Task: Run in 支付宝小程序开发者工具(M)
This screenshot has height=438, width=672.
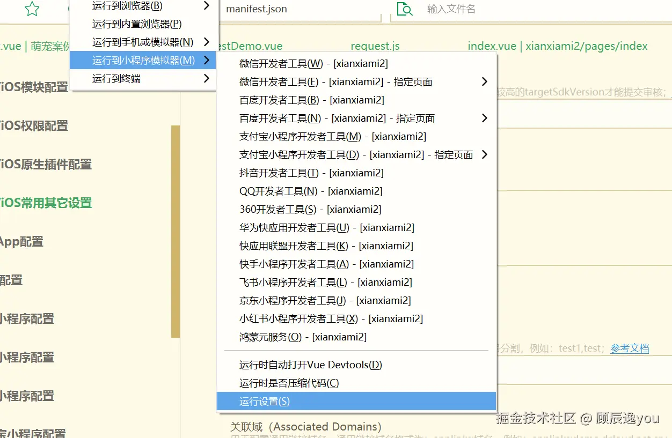Action: click(x=356, y=137)
